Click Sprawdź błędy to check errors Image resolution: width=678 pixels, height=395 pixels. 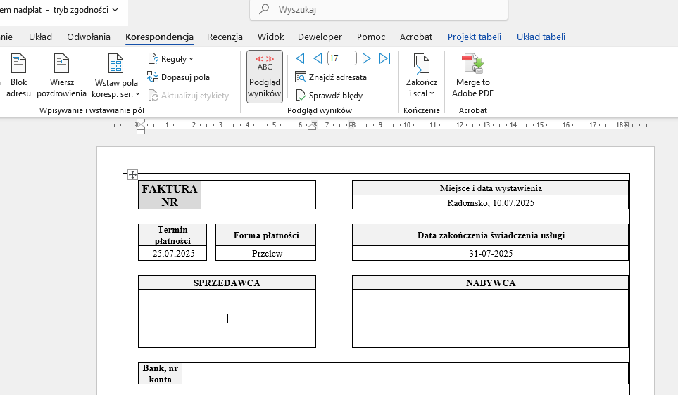pyautogui.click(x=329, y=96)
